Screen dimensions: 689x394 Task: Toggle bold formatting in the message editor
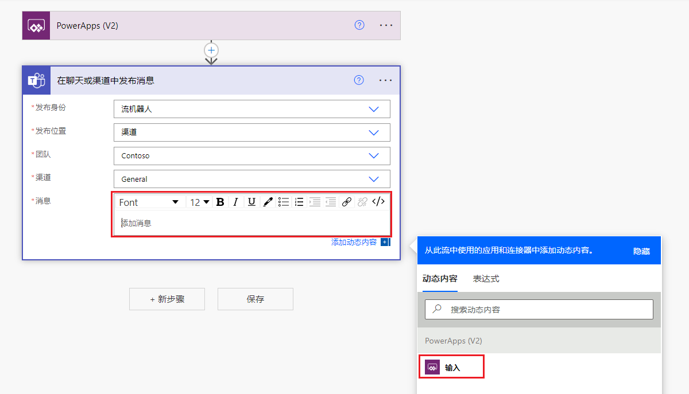[220, 202]
